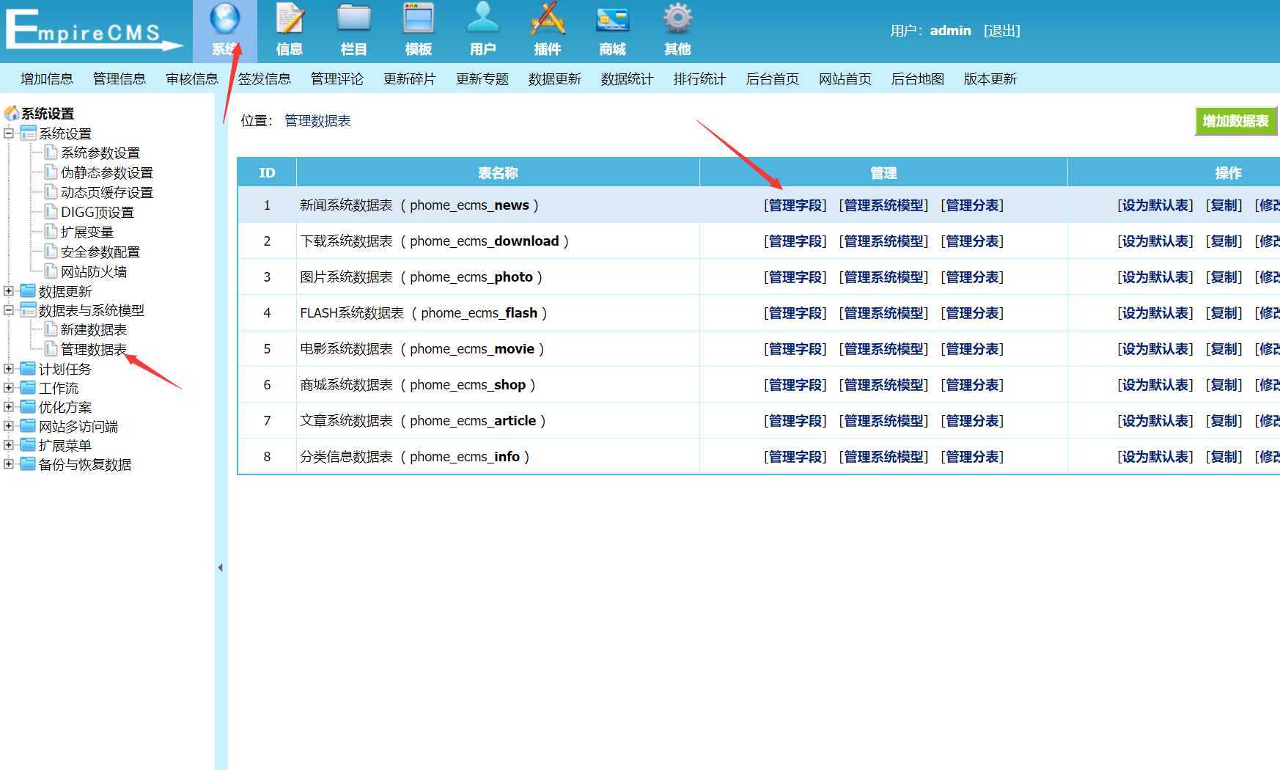1280x770 pixels.
Task: Open 审核信息 in the submenu bar
Action: coord(192,78)
